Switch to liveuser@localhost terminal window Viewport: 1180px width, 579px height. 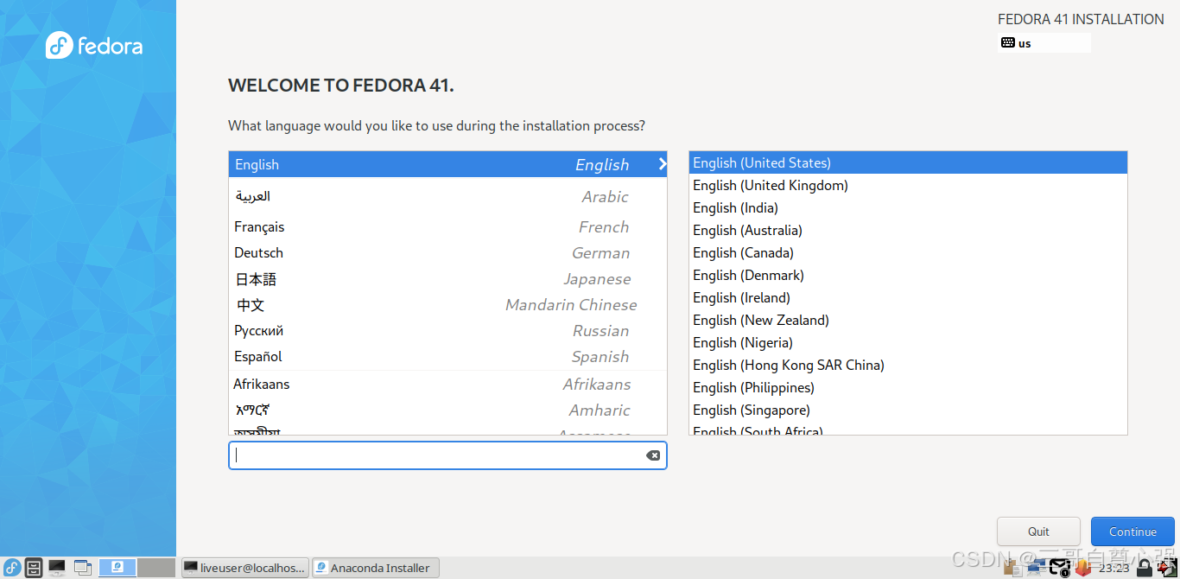click(244, 568)
